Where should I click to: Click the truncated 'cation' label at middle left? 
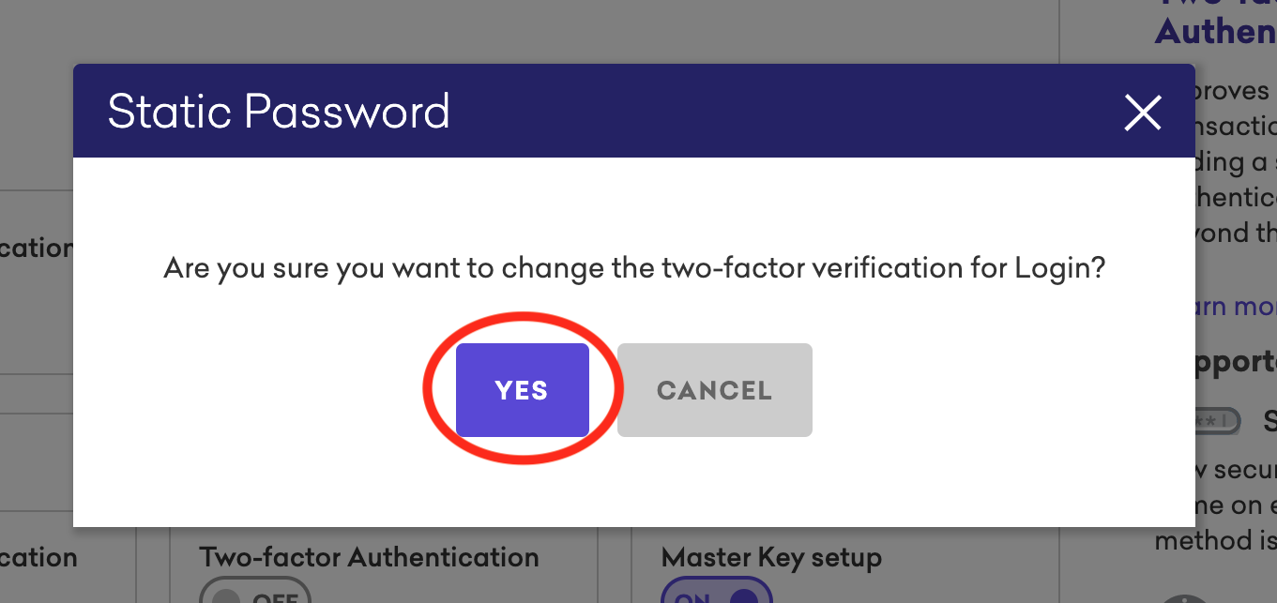[37, 248]
